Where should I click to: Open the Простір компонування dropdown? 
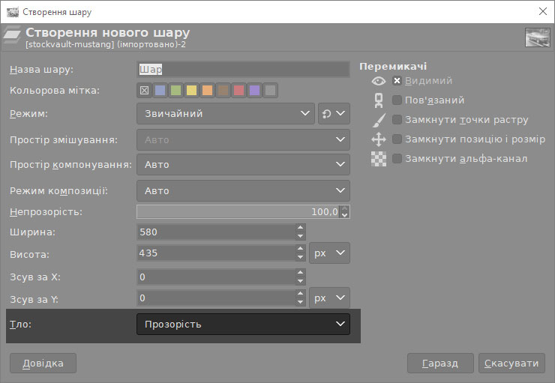[243, 164]
